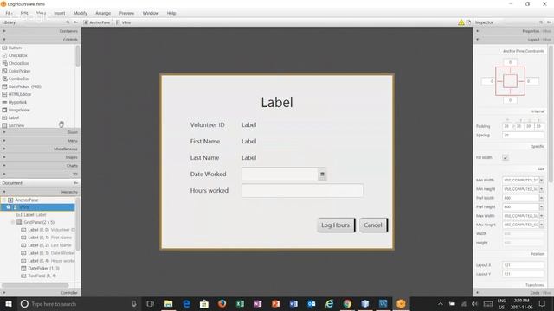This screenshot has height=311, width=554.
Task: Click the Layout X value field
Action: point(523,265)
